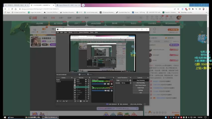Pop out the Scenes dock
Image resolution: width=212 pixels, height=119 pixels.
[x=72, y=78]
